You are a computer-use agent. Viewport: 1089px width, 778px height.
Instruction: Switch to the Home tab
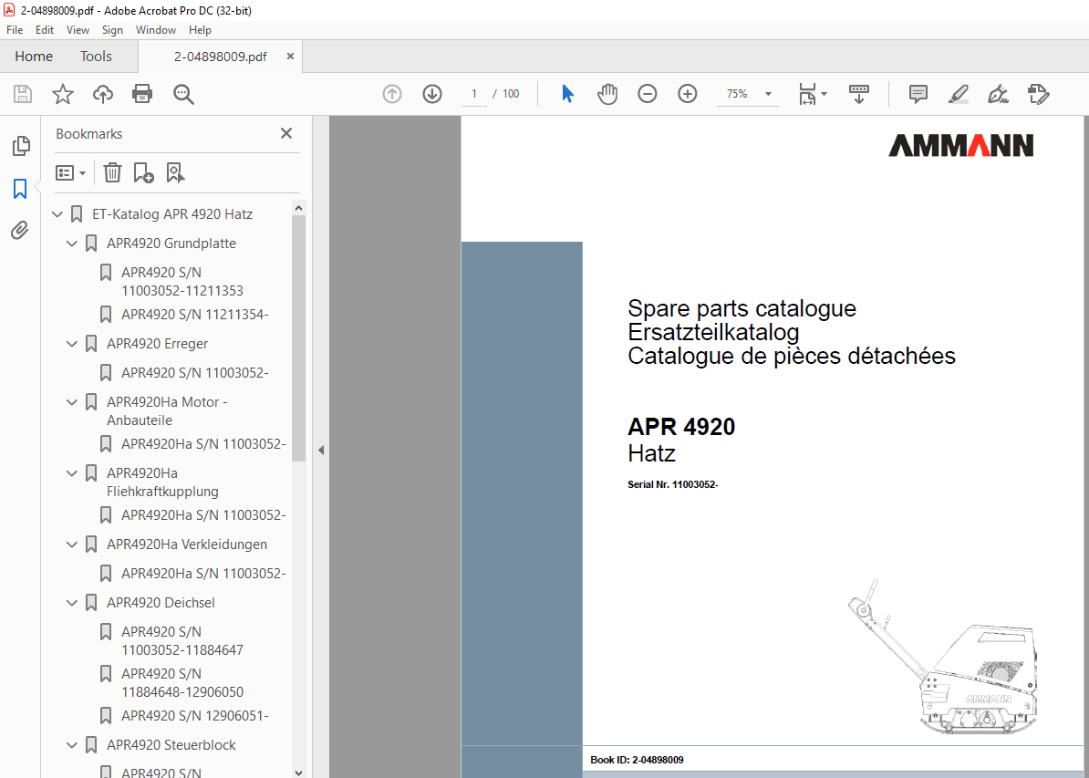[x=34, y=57]
